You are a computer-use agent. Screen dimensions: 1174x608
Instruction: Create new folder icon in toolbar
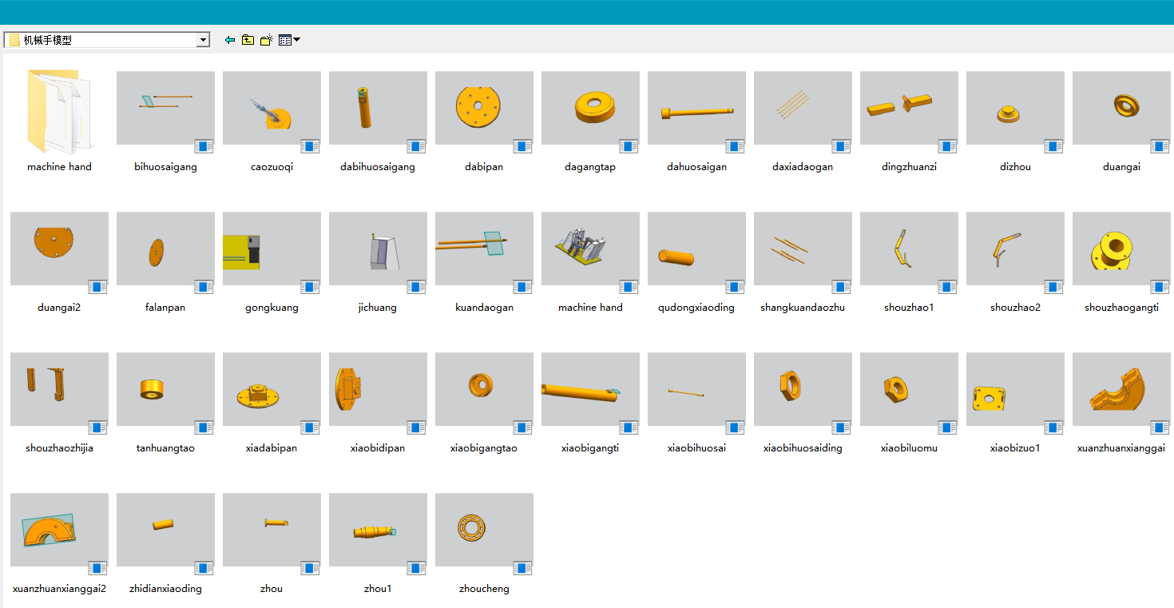(x=267, y=40)
